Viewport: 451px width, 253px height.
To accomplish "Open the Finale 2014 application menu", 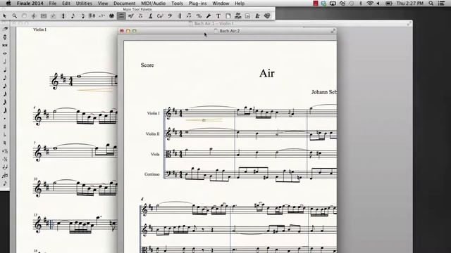I will coord(30,4).
